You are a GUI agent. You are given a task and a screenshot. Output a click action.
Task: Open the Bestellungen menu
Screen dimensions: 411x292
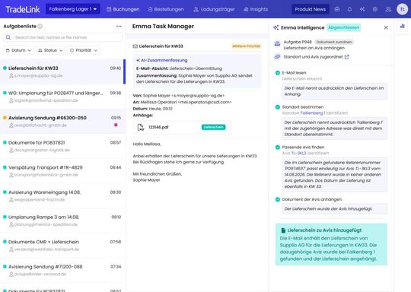pyautogui.click(x=166, y=9)
